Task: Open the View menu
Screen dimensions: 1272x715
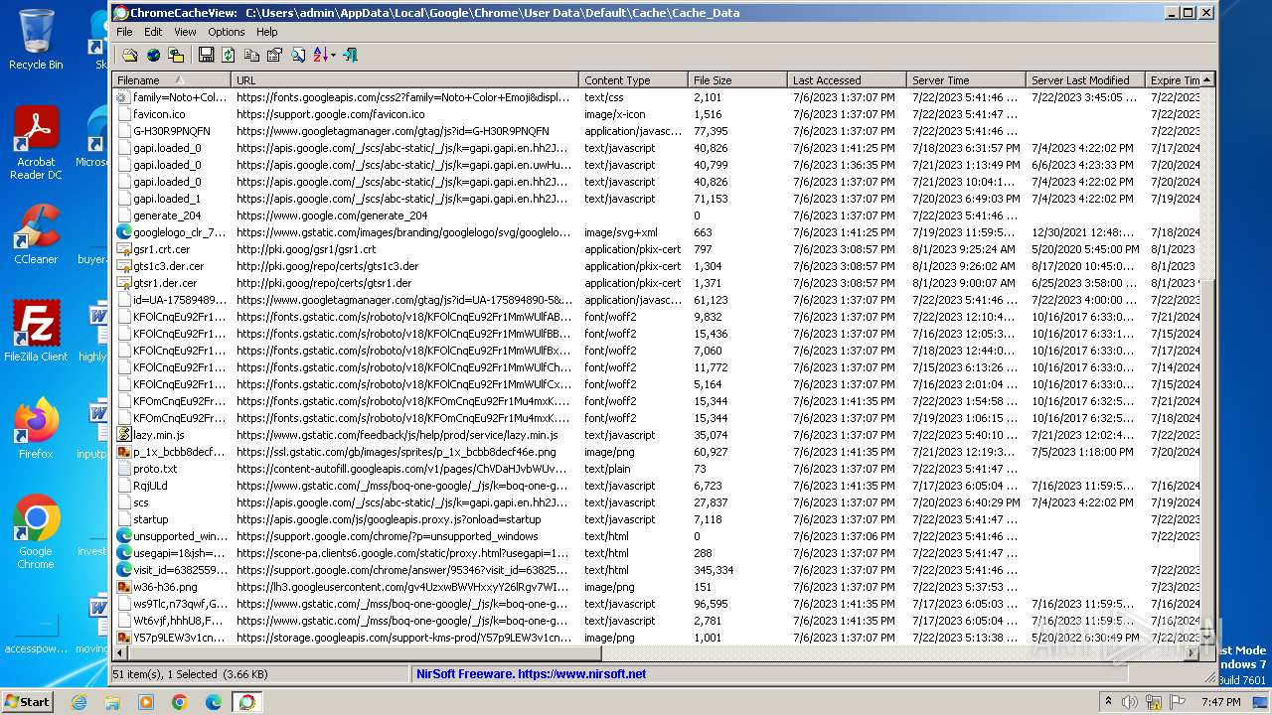Action: click(185, 32)
